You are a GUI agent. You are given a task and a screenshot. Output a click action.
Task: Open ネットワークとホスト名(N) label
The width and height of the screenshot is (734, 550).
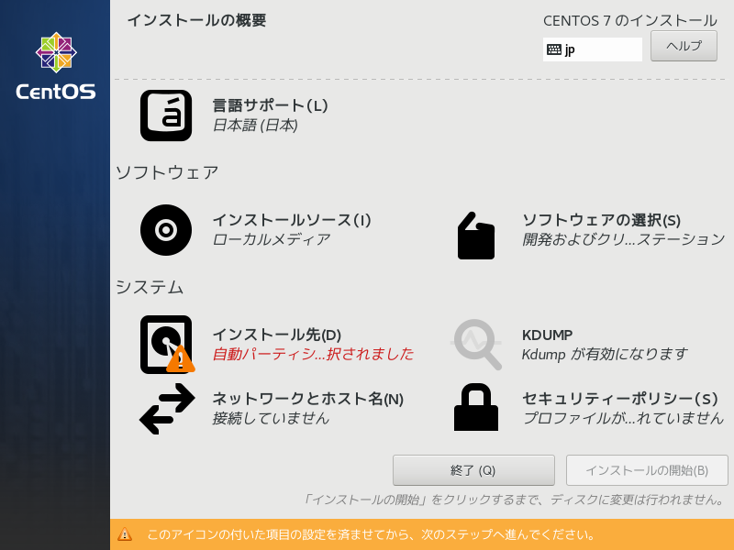[308, 399]
